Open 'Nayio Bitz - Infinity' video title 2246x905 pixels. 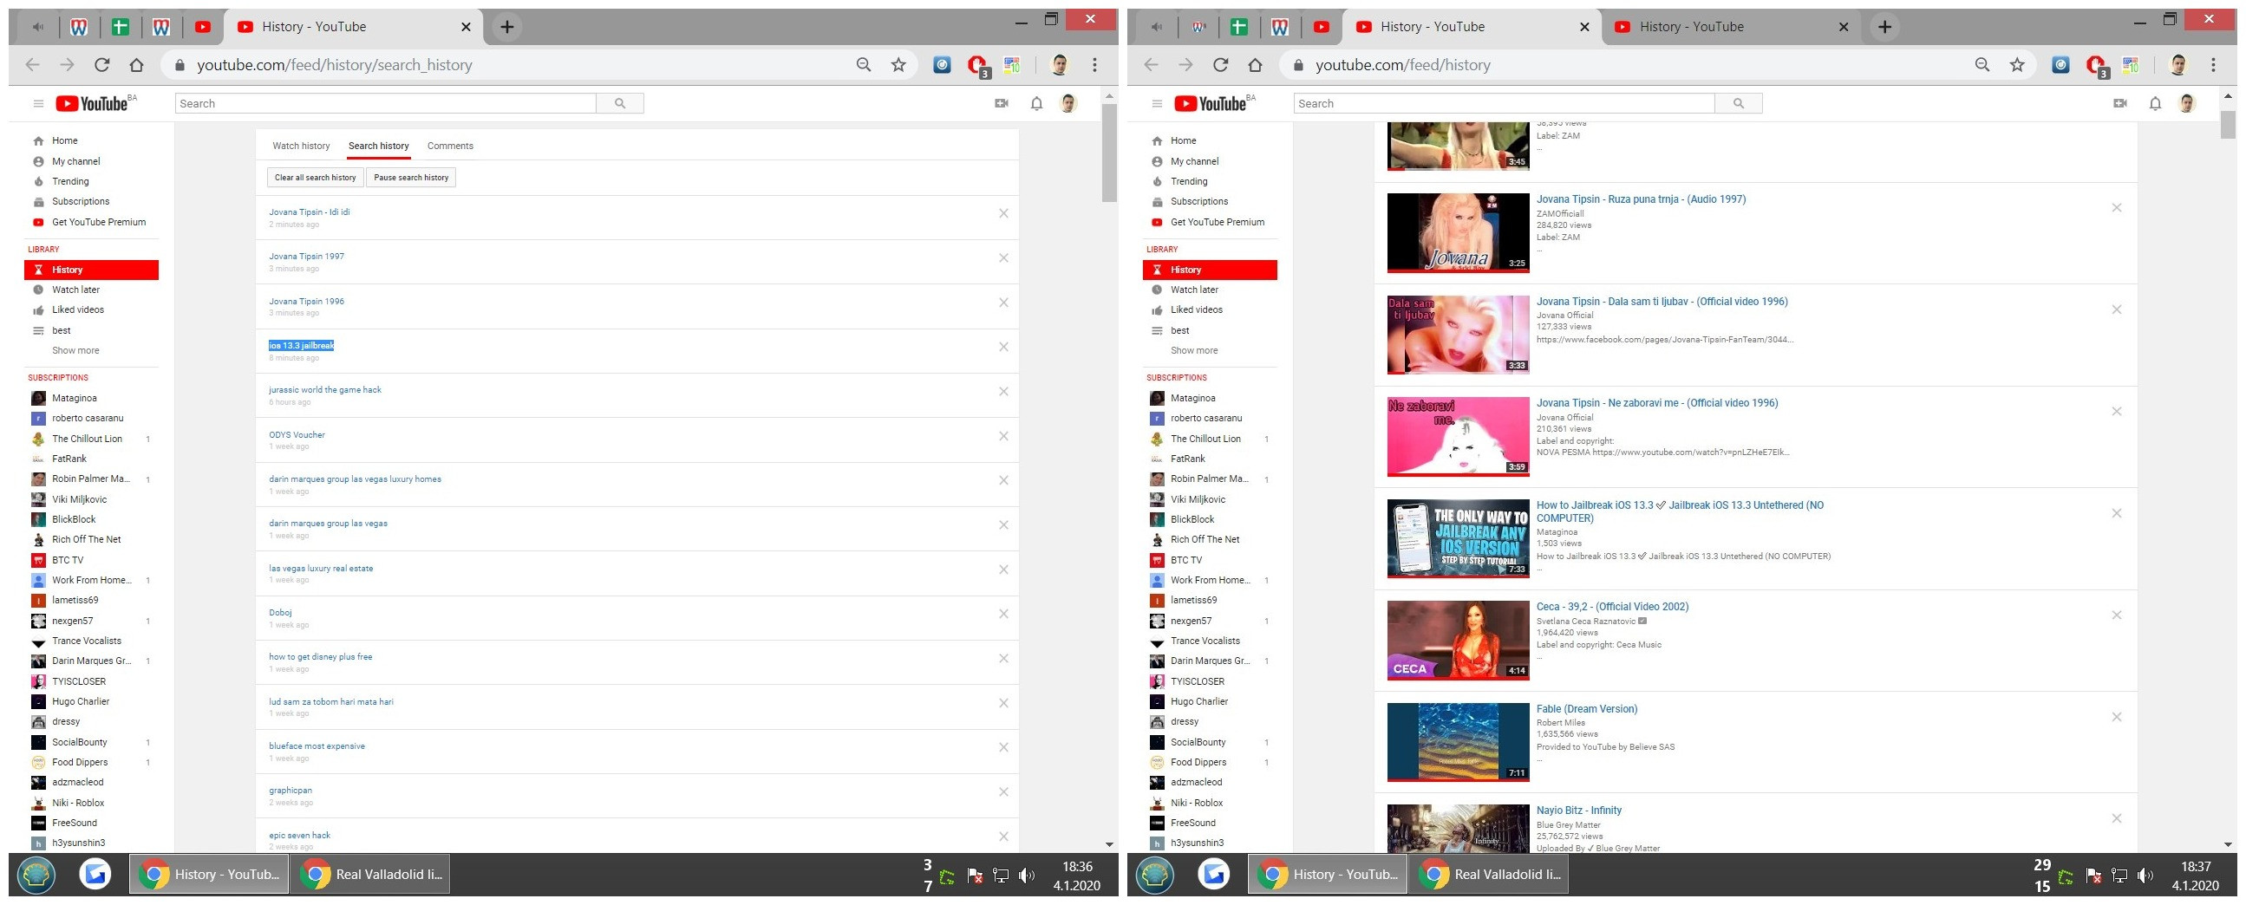click(x=1579, y=810)
